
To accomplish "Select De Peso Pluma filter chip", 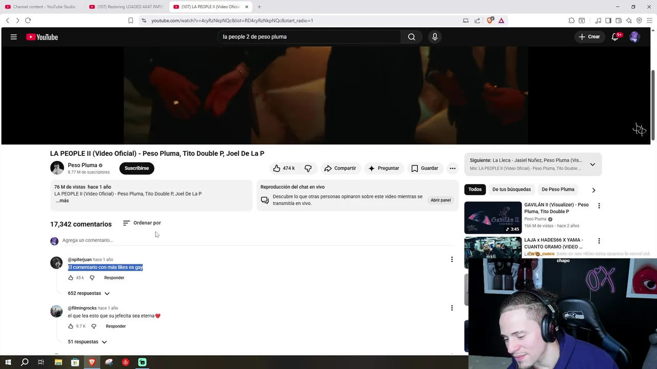I will tap(558, 190).
